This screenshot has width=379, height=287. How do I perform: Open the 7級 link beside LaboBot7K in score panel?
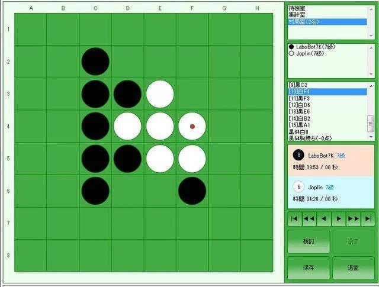click(x=341, y=156)
